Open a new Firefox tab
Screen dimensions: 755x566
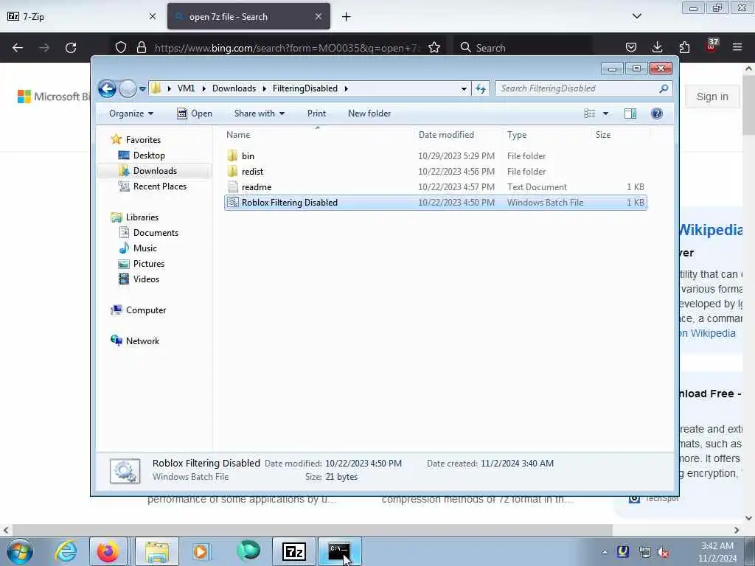(x=347, y=17)
